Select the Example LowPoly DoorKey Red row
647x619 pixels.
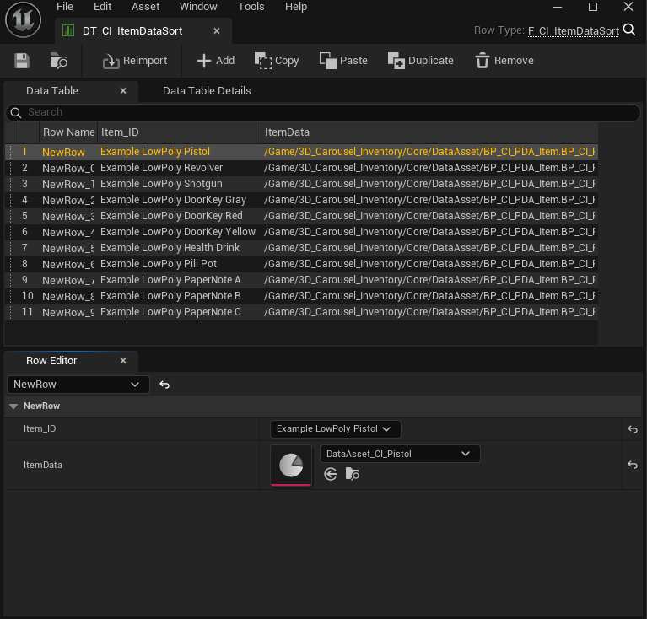click(x=302, y=216)
